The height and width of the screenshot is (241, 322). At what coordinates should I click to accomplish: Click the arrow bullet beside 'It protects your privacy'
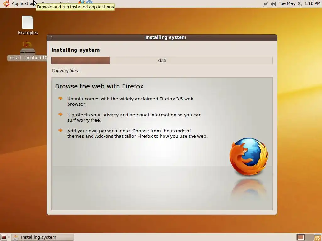pos(60,114)
